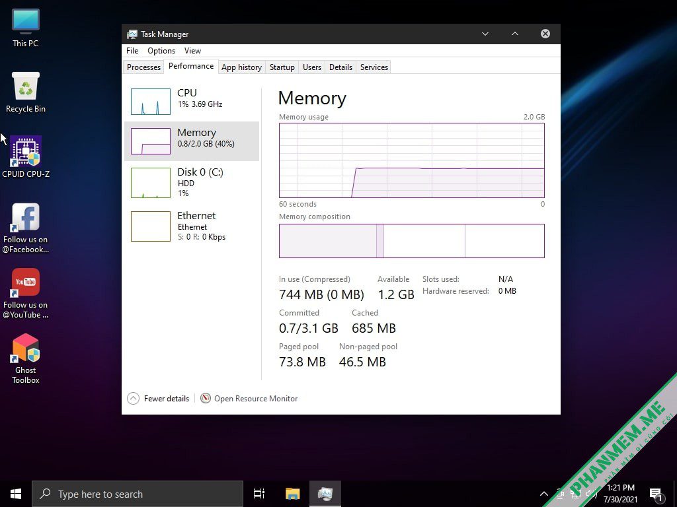Click the 46.5 MB Non-paged pool value
This screenshot has height=507, width=677.
pos(362,362)
